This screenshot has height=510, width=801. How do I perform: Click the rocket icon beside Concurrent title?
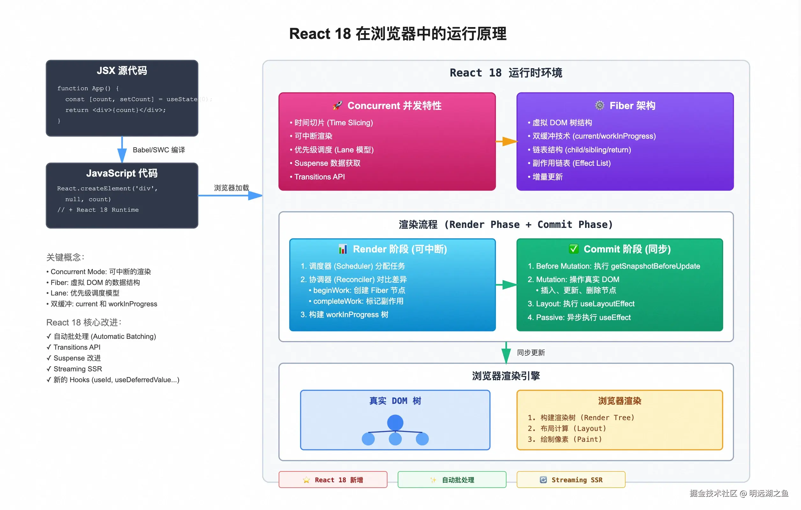coord(337,106)
